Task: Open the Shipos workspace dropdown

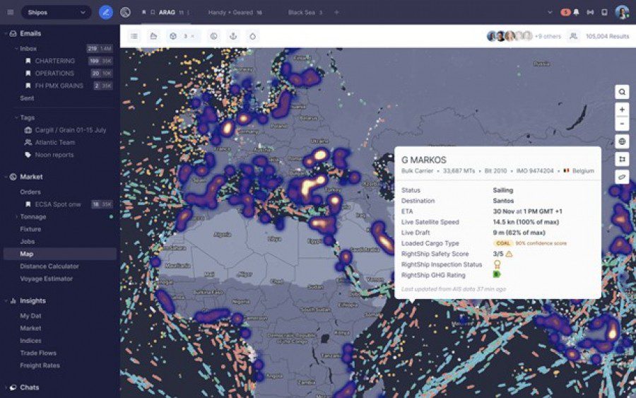Action: pos(56,12)
